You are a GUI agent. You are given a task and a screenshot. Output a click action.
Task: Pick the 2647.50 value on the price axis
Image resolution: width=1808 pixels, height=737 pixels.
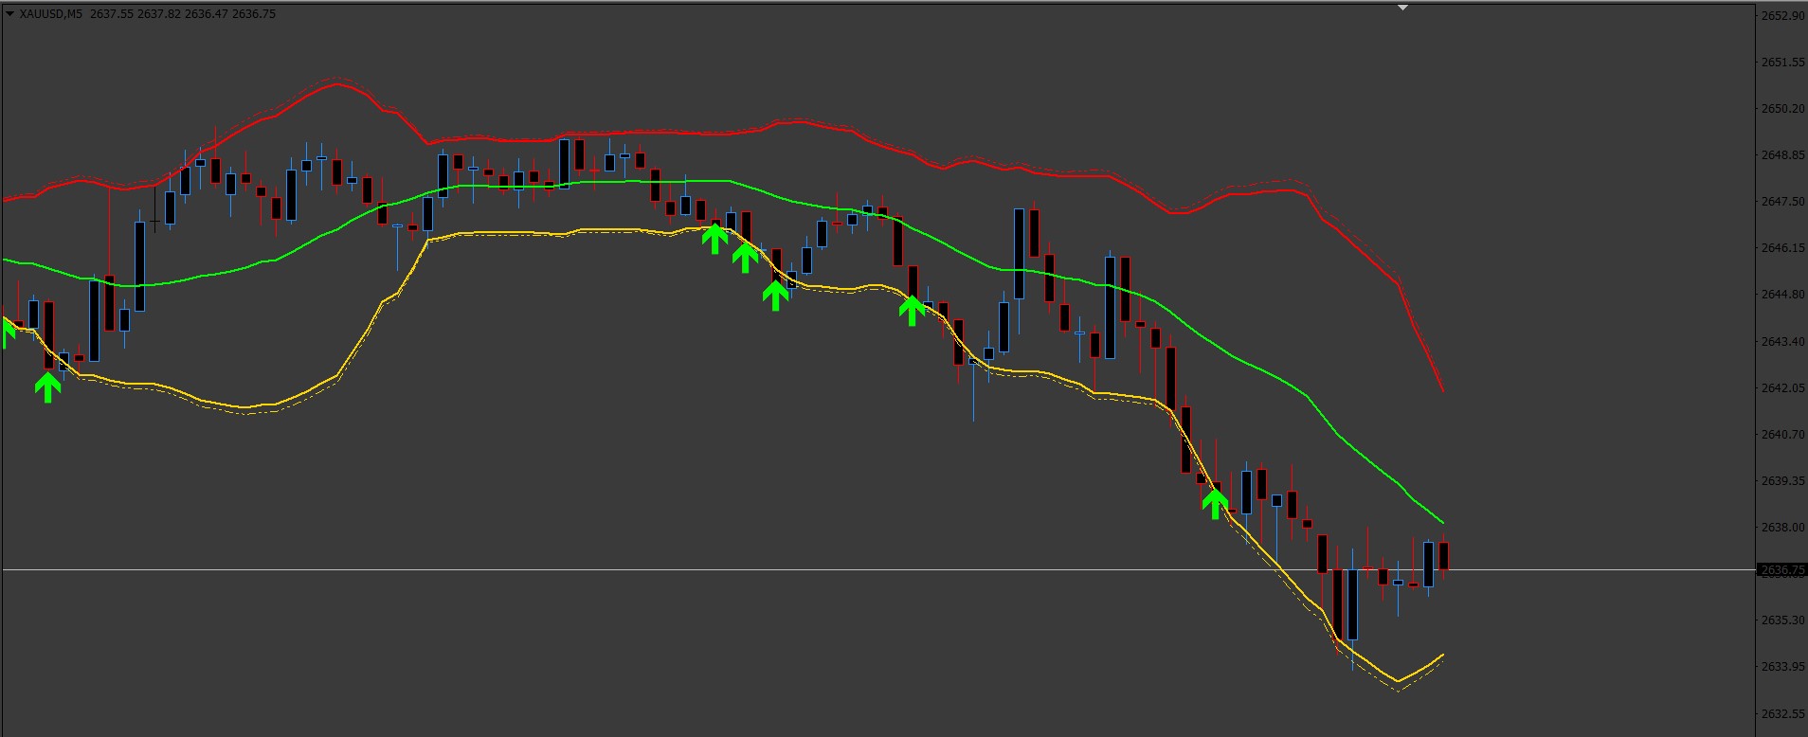[1782, 202]
